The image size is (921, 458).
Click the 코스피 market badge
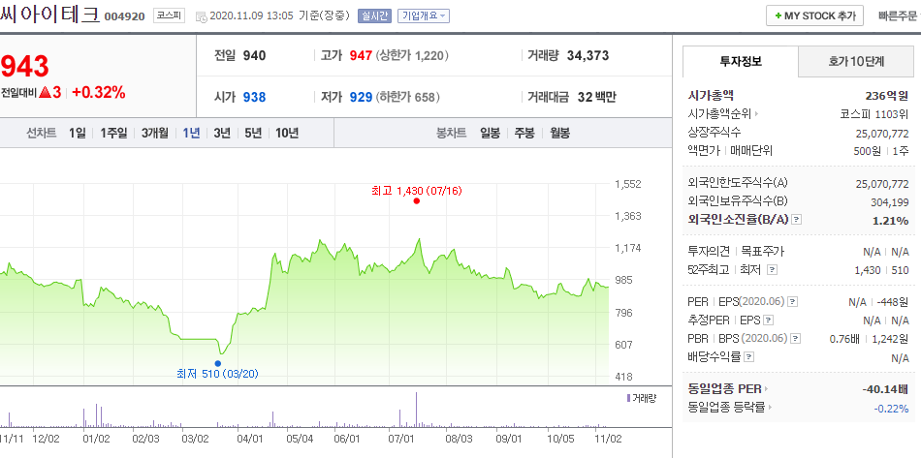(x=169, y=15)
